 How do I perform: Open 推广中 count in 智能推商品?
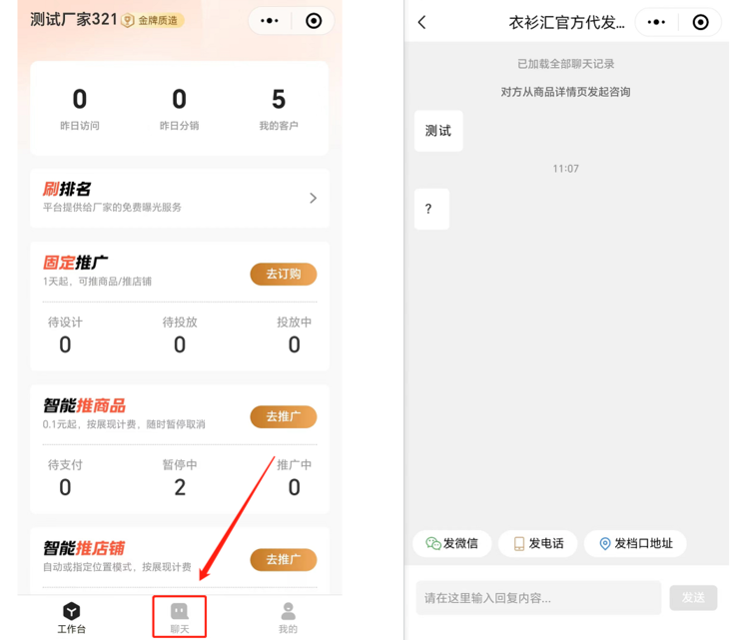(295, 478)
